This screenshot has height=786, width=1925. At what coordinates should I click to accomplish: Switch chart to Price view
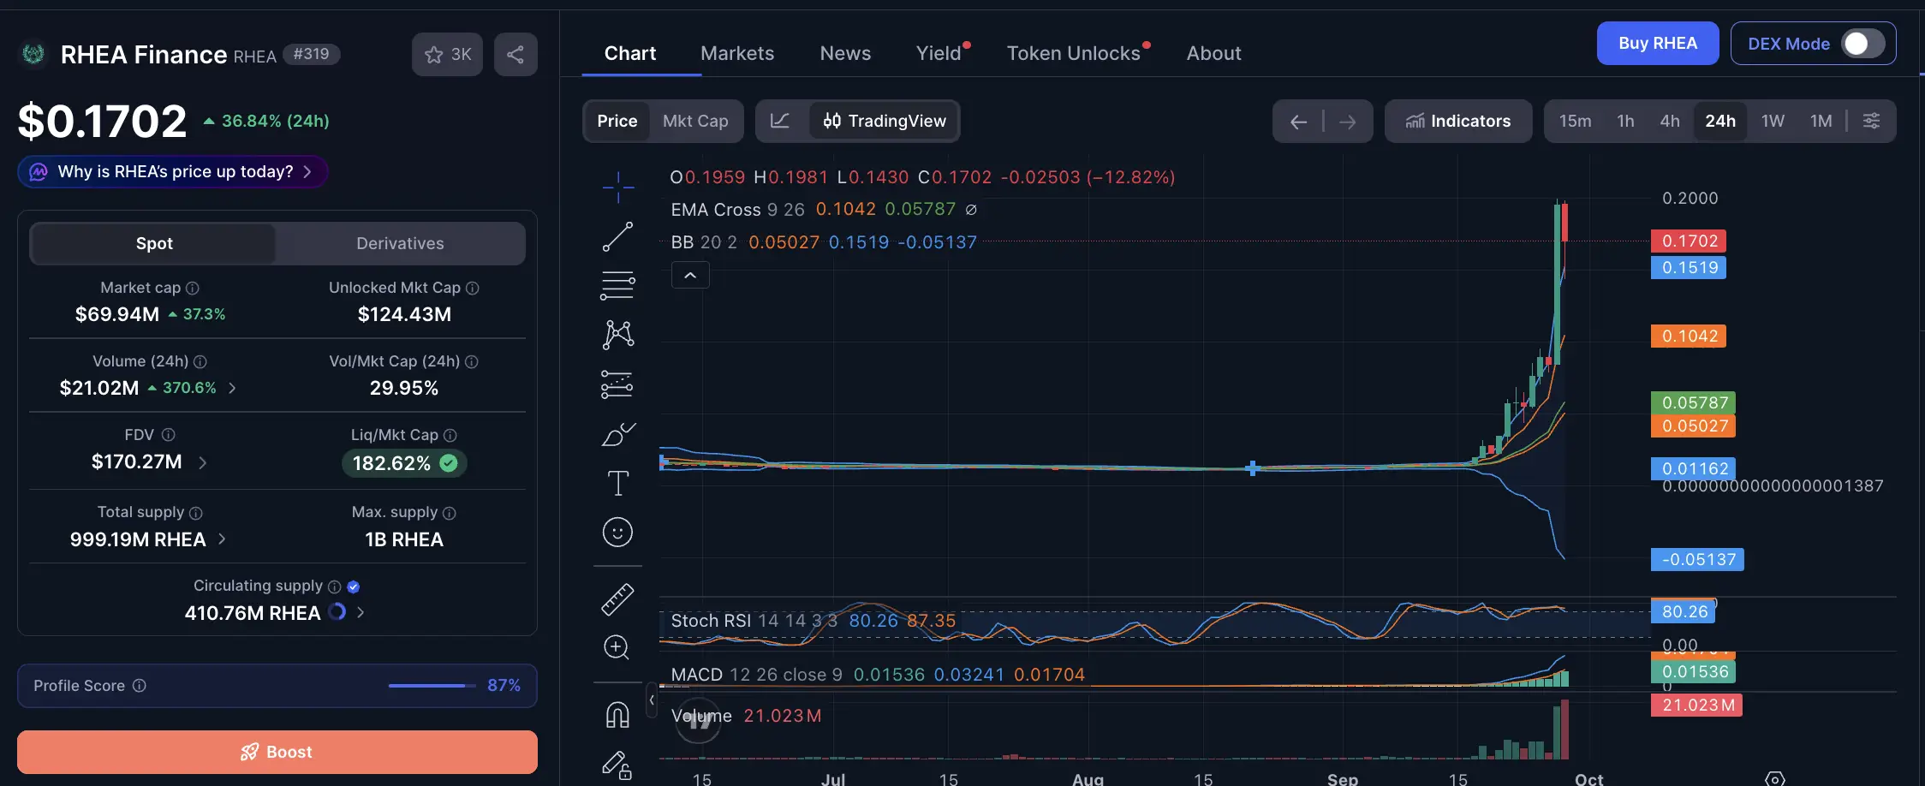617,121
